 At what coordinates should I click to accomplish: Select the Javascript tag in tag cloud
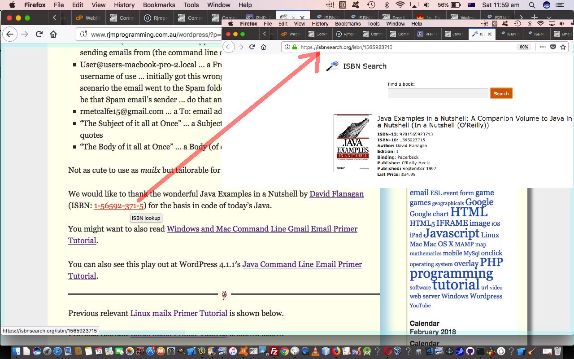[x=452, y=233]
